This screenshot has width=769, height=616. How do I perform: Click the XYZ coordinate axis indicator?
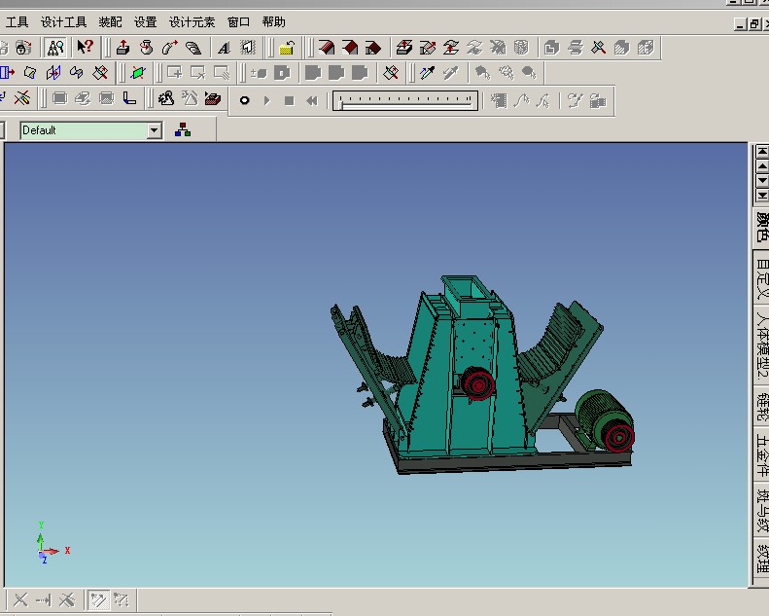click(x=51, y=543)
